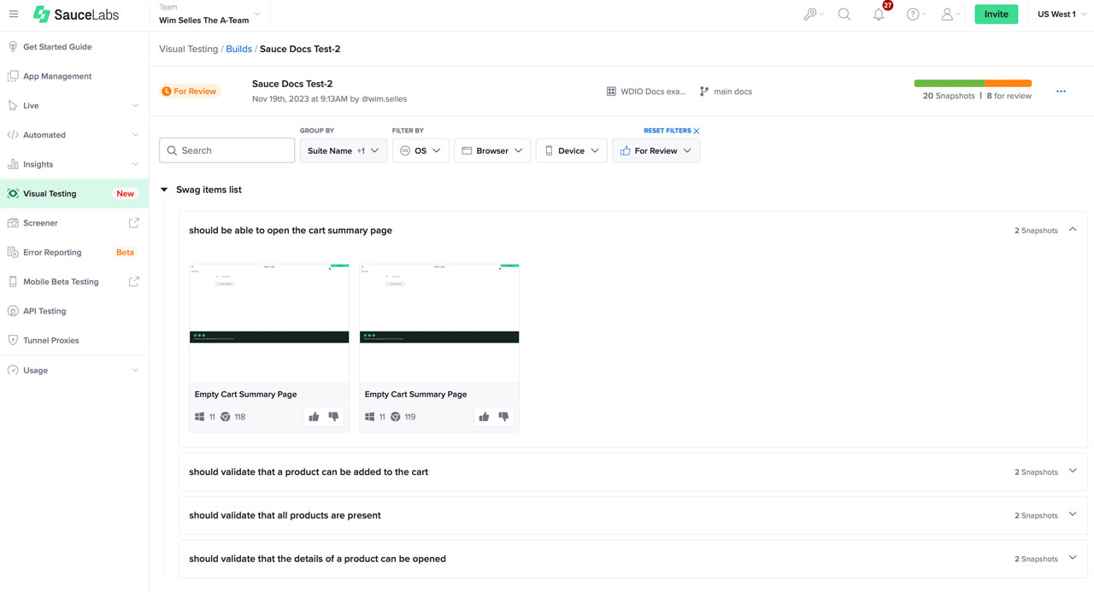Image resolution: width=1094 pixels, height=592 pixels.
Task: Open the Screener sidebar item
Action: coord(40,222)
